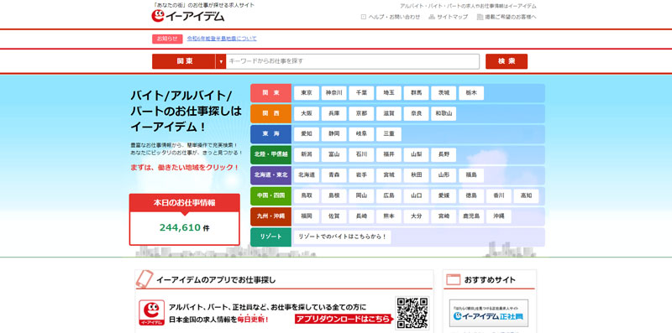Screen dimensions: 672x333
Task: Open the 令和6年能登半島地震について notice link
Action: [222, 39]
